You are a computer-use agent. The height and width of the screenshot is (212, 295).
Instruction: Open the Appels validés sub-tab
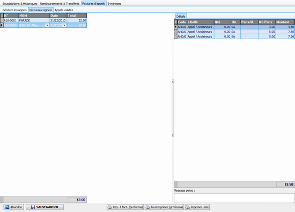64,10
